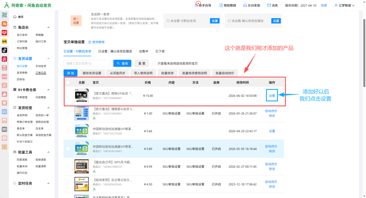Image resolution: width=366 pixels, height=198 pixels.
Task: Click 批量自动改价 button
Action: pos(225,73)
